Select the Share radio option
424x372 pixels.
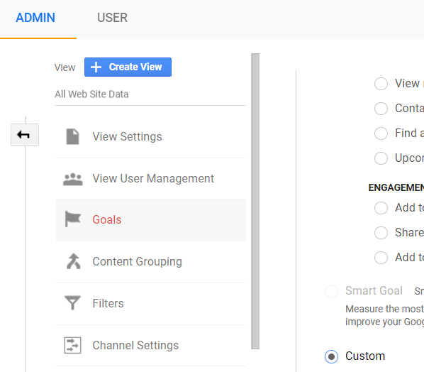click(x=381, y=233)
